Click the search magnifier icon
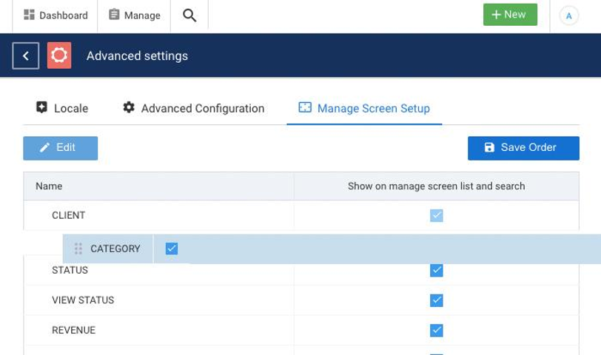Image resolution: width=601 pixels, height=355 pixels. [x=189, y=16]
